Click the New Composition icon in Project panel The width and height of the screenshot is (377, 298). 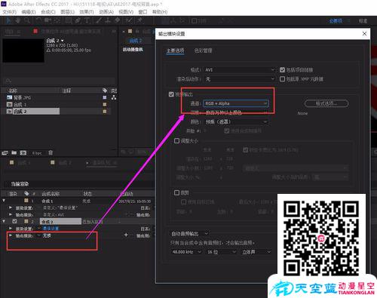(x=23, y=152)
